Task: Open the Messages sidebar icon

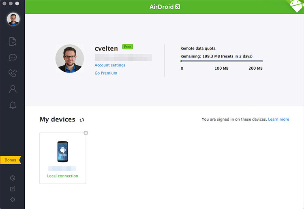Action: pos(13,58)
